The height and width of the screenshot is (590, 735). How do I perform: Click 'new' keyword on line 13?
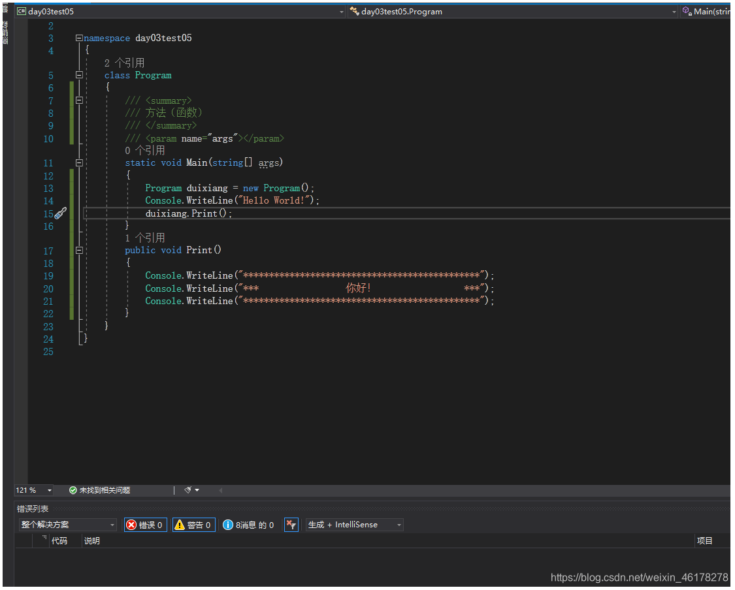(x=251, y=188)
